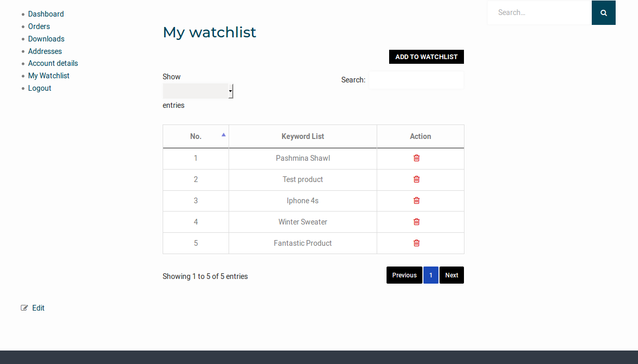This screenshot has height=364, width=638.
Task: Focus the site Search… field at top
Action: coord(540,12)
